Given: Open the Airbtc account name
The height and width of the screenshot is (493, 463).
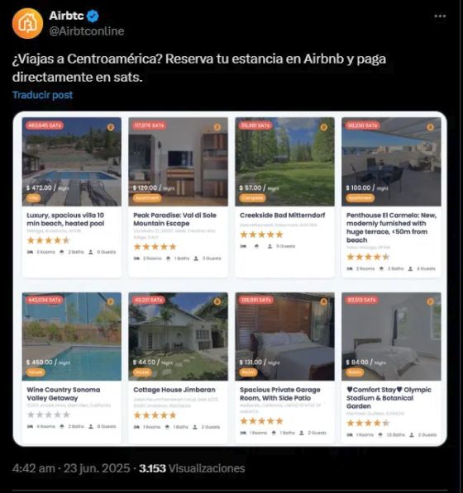Looking at the screenshot, I should (x=66, y=16).
